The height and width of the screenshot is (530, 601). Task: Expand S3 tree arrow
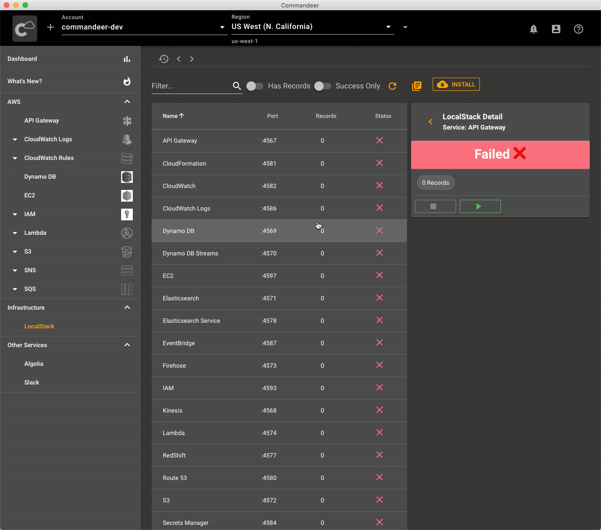pyautogui.click(x=15, y=252)
